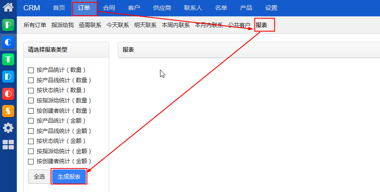380x192 pixels.
Task: Show 今天联系 submenu tab
Action: tap(118, 25)
